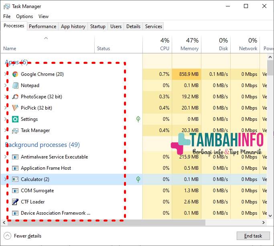Viewport: 274px width, 246px height.
Task: Expand the Notepad process group
Action: (6, 85)
